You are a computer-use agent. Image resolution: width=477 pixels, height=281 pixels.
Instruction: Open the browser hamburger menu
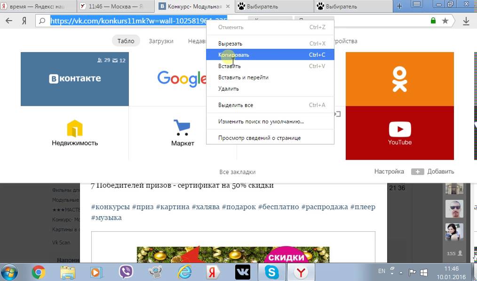tap(417, 4)
